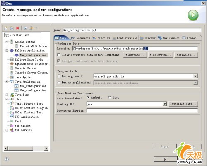The width and height of the screenshot is (207, 166).
Task: Click the Name input field
Action: (132, 30)
